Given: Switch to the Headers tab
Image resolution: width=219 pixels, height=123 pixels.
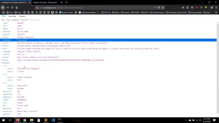Looking at the screenshot, I should pos(22,16).
